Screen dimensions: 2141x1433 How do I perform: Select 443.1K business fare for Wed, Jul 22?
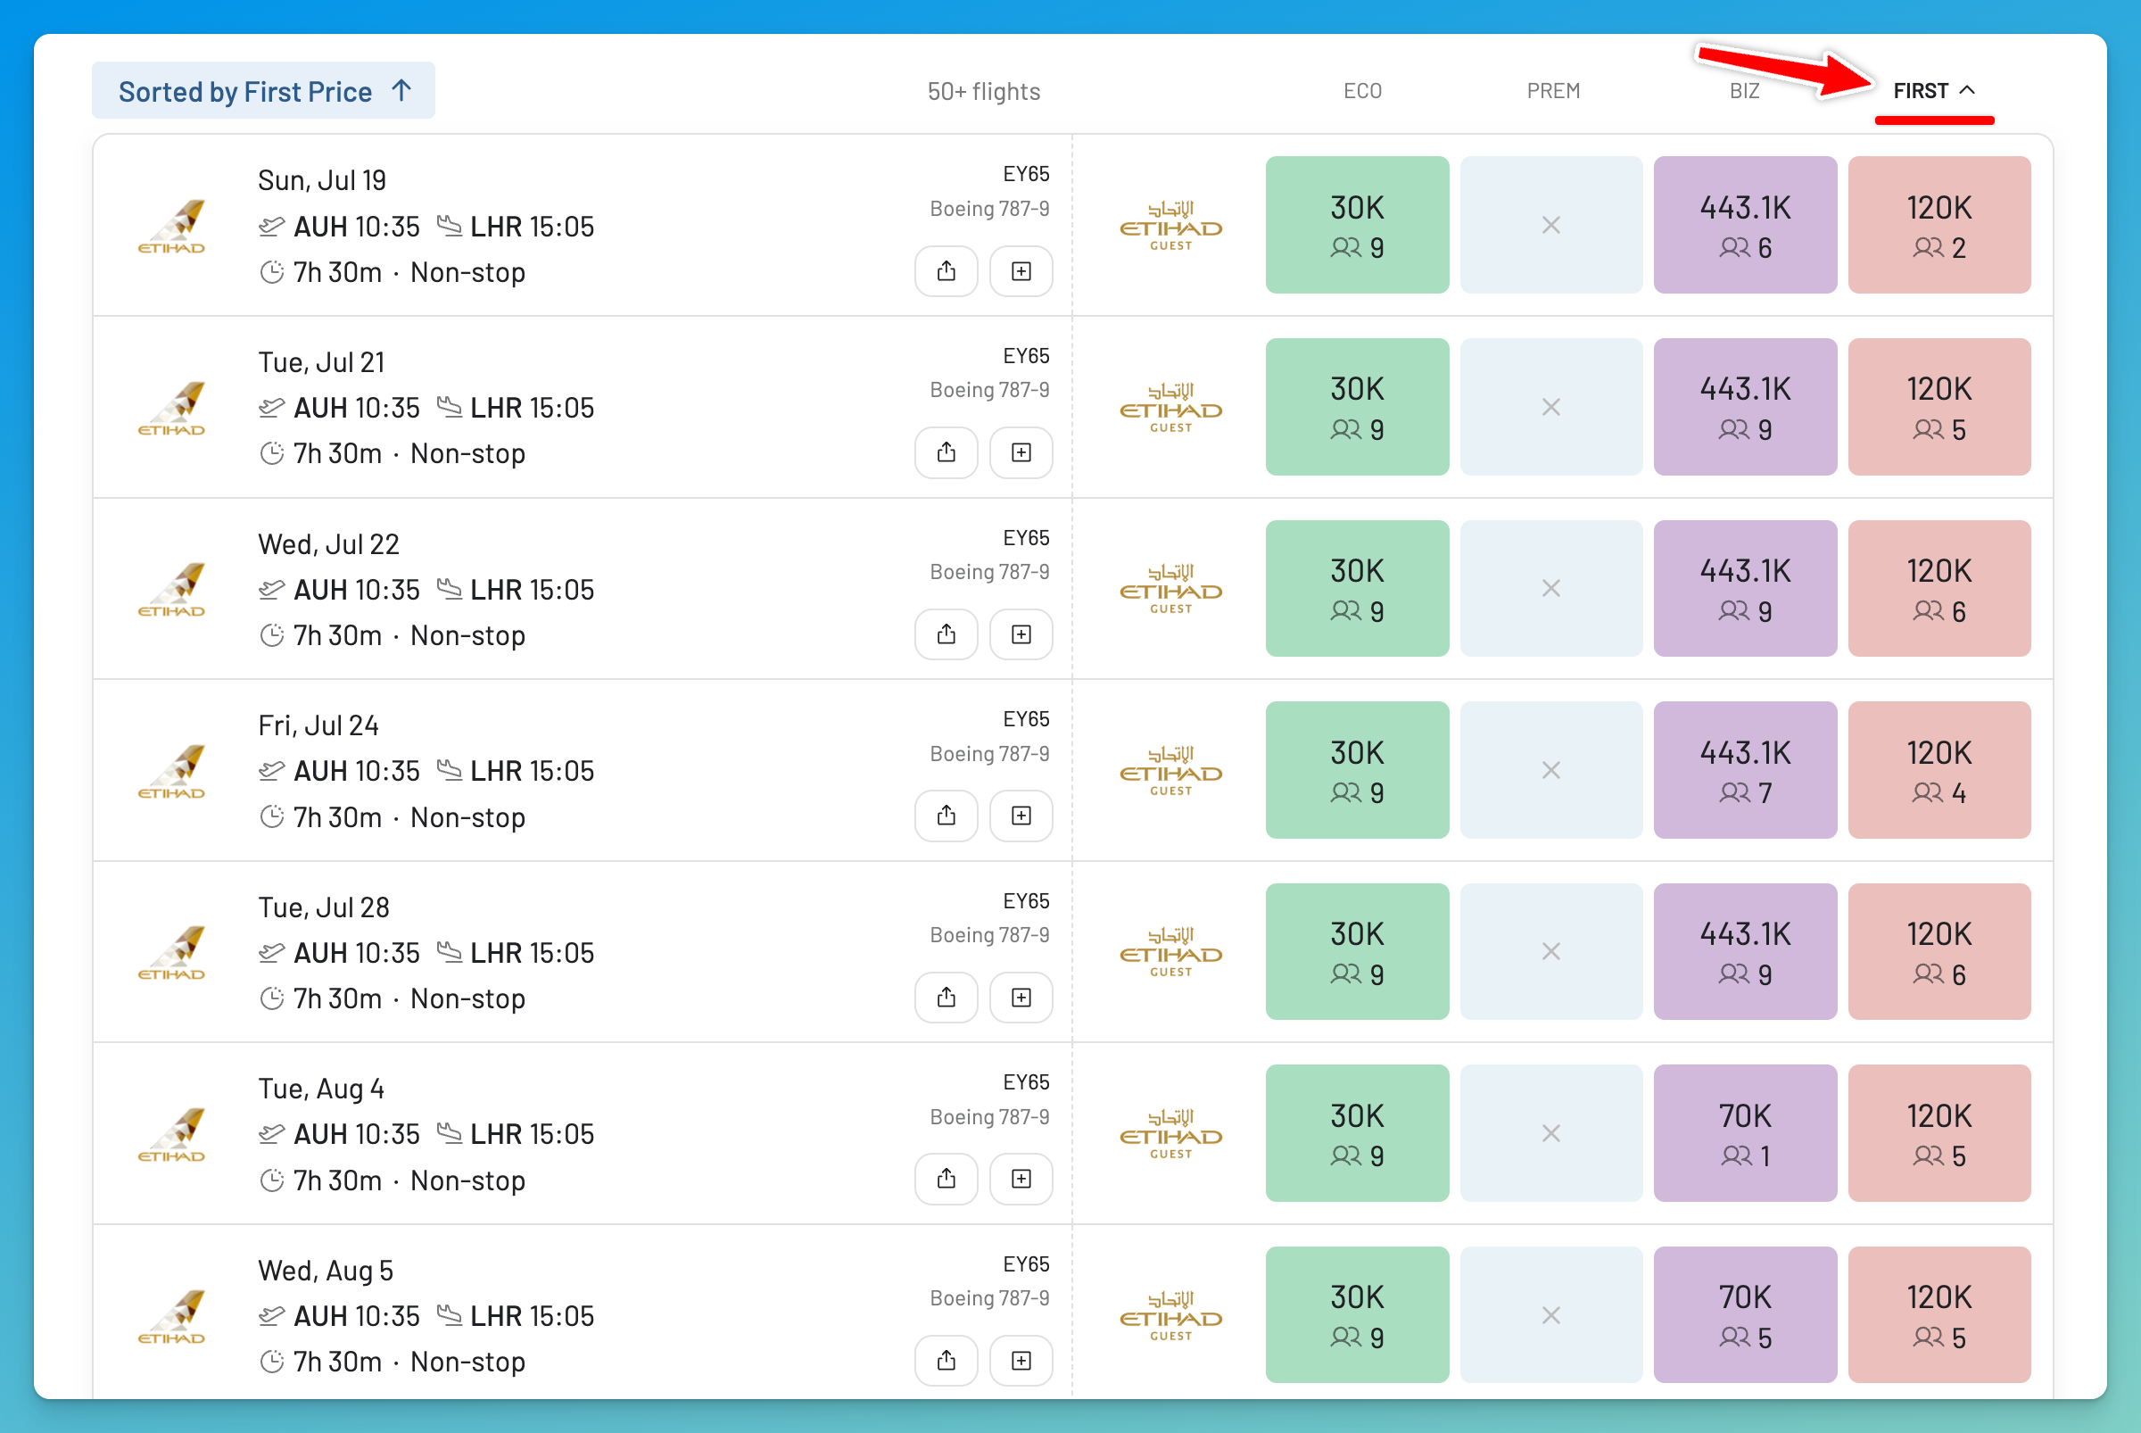(1744, 589)
